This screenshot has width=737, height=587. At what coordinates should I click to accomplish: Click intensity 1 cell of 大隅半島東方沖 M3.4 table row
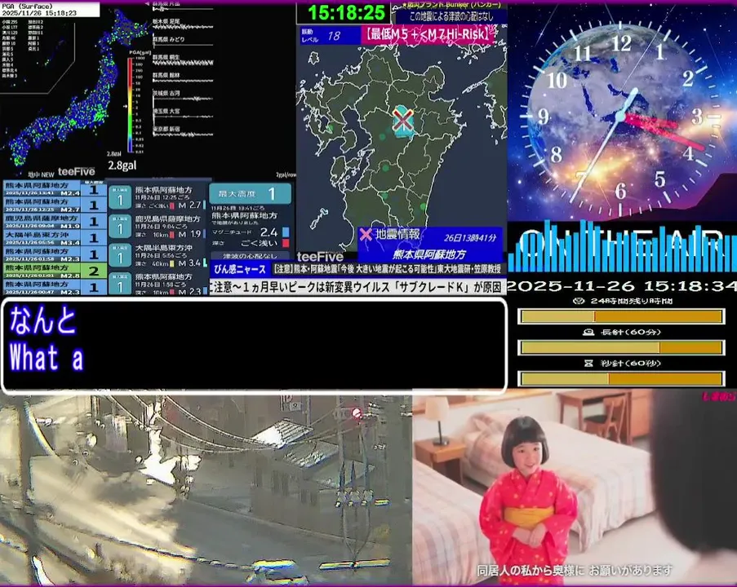[94, 238]
